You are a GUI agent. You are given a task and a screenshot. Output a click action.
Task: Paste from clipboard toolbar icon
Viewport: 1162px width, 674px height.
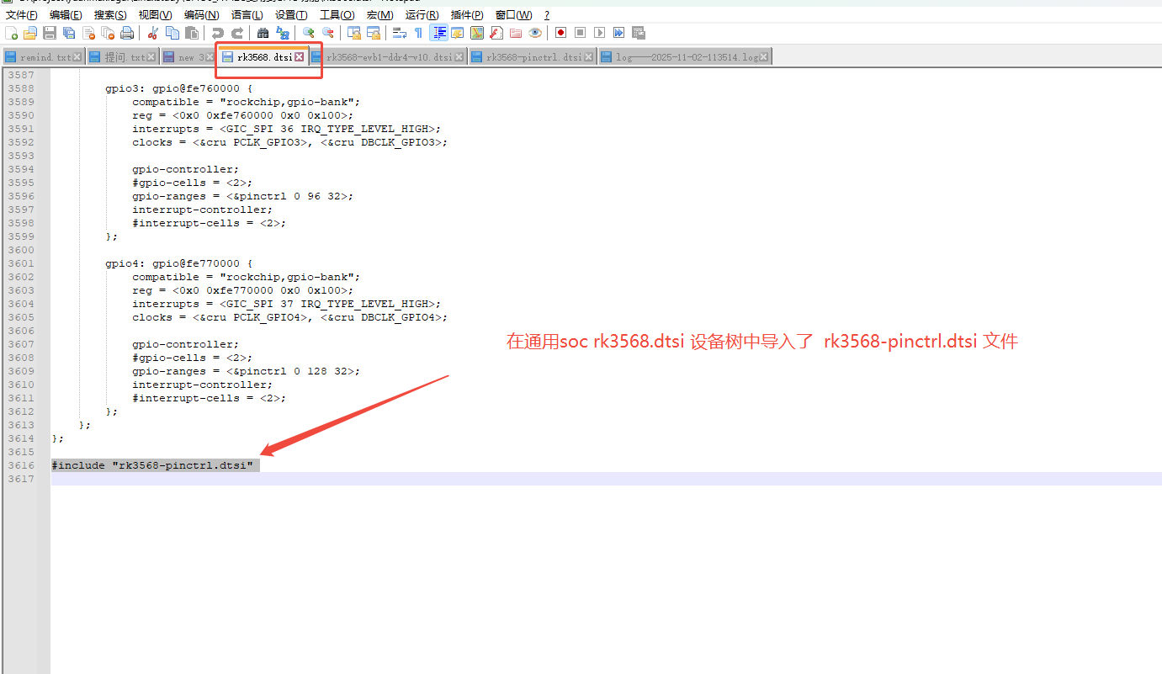point(192,33)
